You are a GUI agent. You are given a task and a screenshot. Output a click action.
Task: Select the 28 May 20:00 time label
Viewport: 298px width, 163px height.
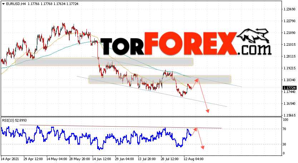80,159
